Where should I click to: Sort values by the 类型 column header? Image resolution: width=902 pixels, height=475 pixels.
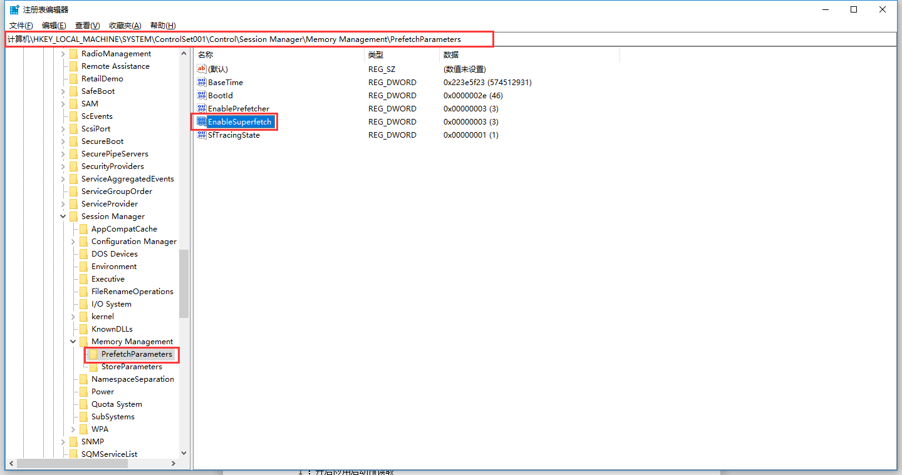pos(402,55)
